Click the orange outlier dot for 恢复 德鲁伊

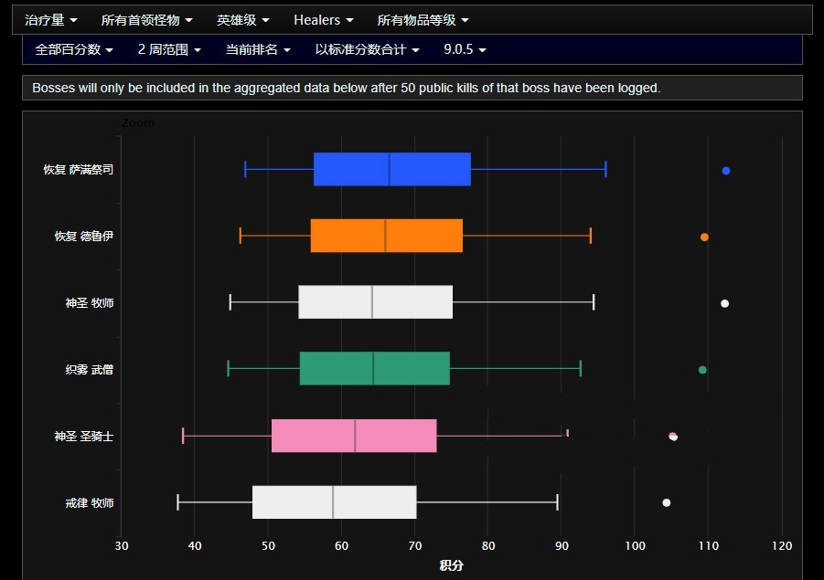704,237
